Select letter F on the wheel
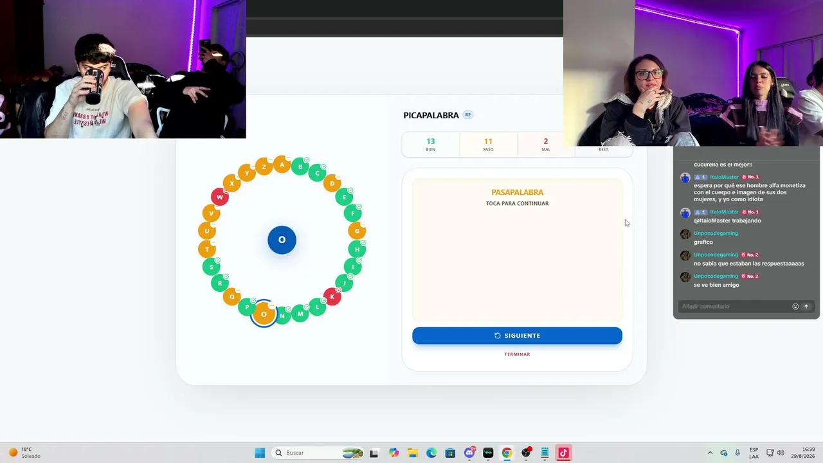The height and width of the screenshot is (463, 823). (352, 213)
